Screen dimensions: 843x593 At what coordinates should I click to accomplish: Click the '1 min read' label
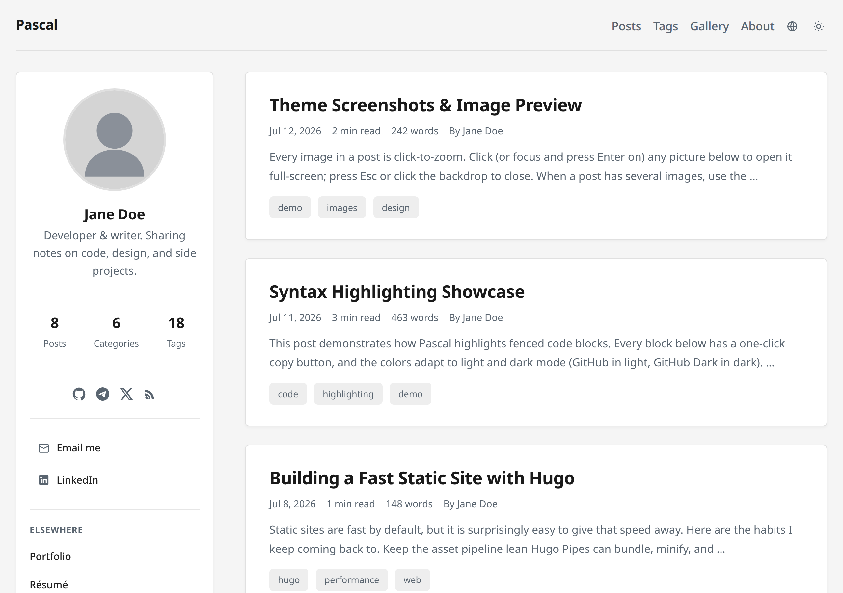tap(351, 504)
